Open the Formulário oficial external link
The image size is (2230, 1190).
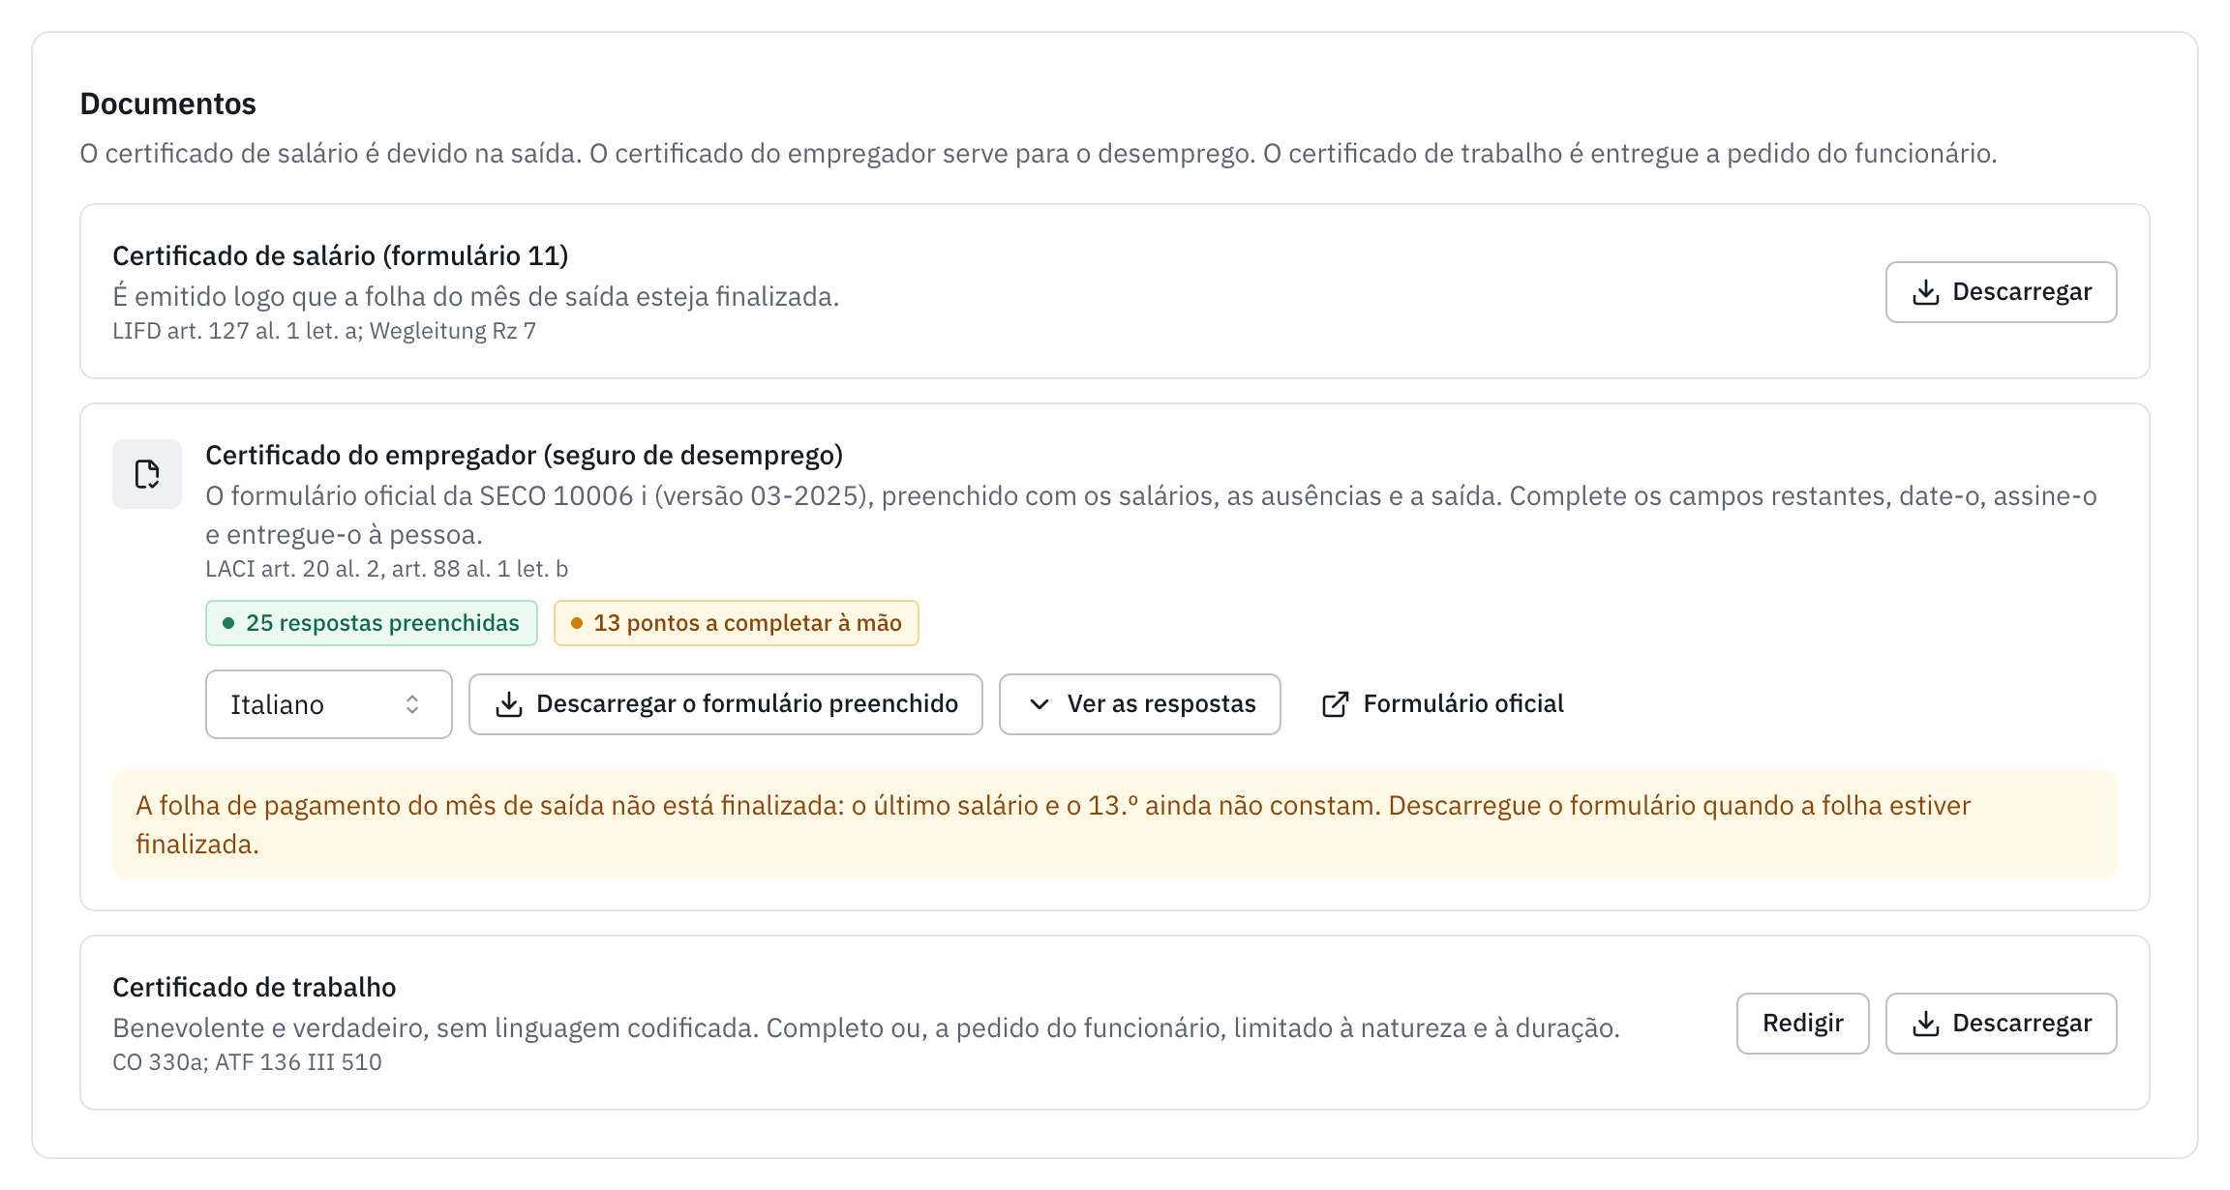point(1442,704)
